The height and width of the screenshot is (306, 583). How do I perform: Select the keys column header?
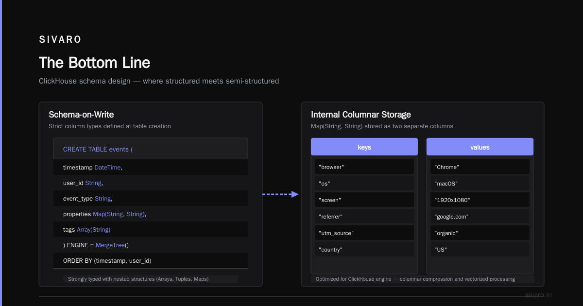point(364,147)
